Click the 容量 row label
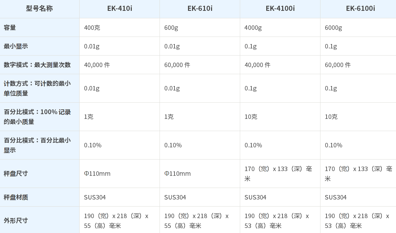396x233 pixels. pos(10,27)
